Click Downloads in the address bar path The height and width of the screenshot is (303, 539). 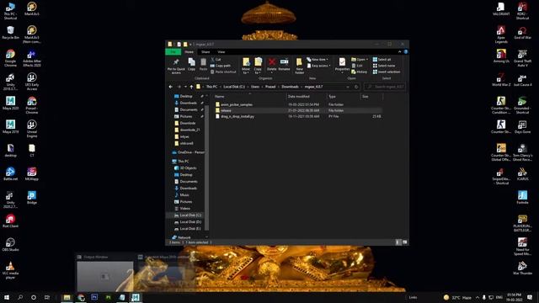pyautogui.click(x=290, y=87)
